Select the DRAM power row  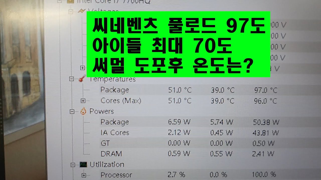pyautogui.click(x=111, y=154)
